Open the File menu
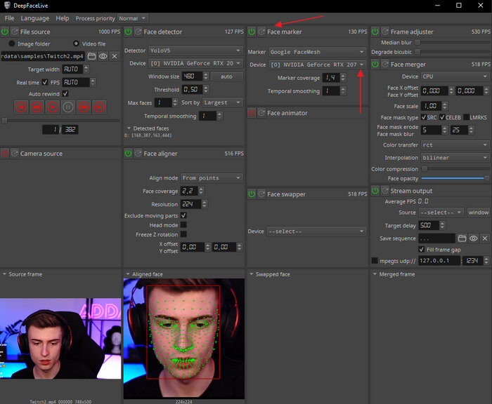The width and height of the screenshot is (492, 404). click(9, 18)
